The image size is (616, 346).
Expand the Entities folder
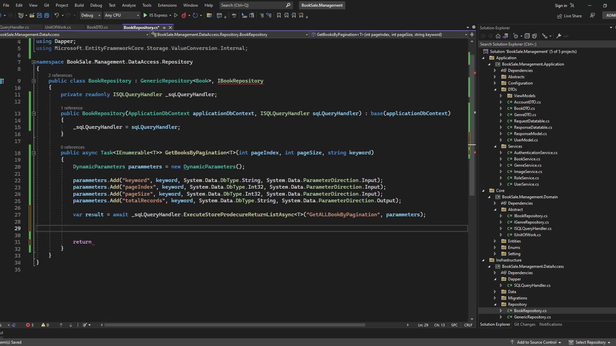click(495, 241)
